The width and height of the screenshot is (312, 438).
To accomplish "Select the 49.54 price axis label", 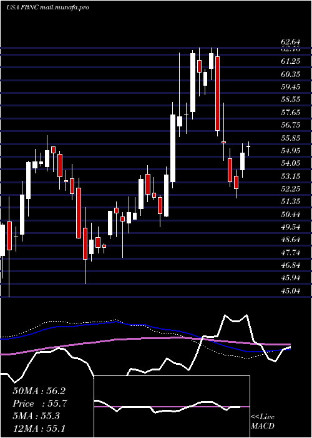I will point(291,227).
